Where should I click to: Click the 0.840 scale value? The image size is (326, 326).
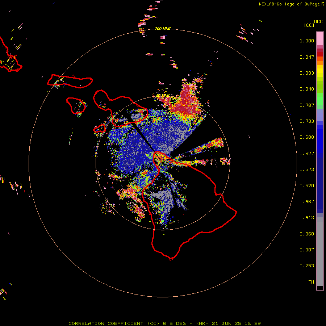click(x=307, y=89)
